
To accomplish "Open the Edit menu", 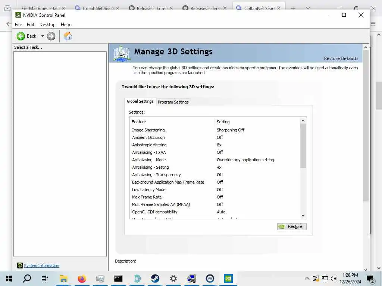I will (x=31, y=25).
